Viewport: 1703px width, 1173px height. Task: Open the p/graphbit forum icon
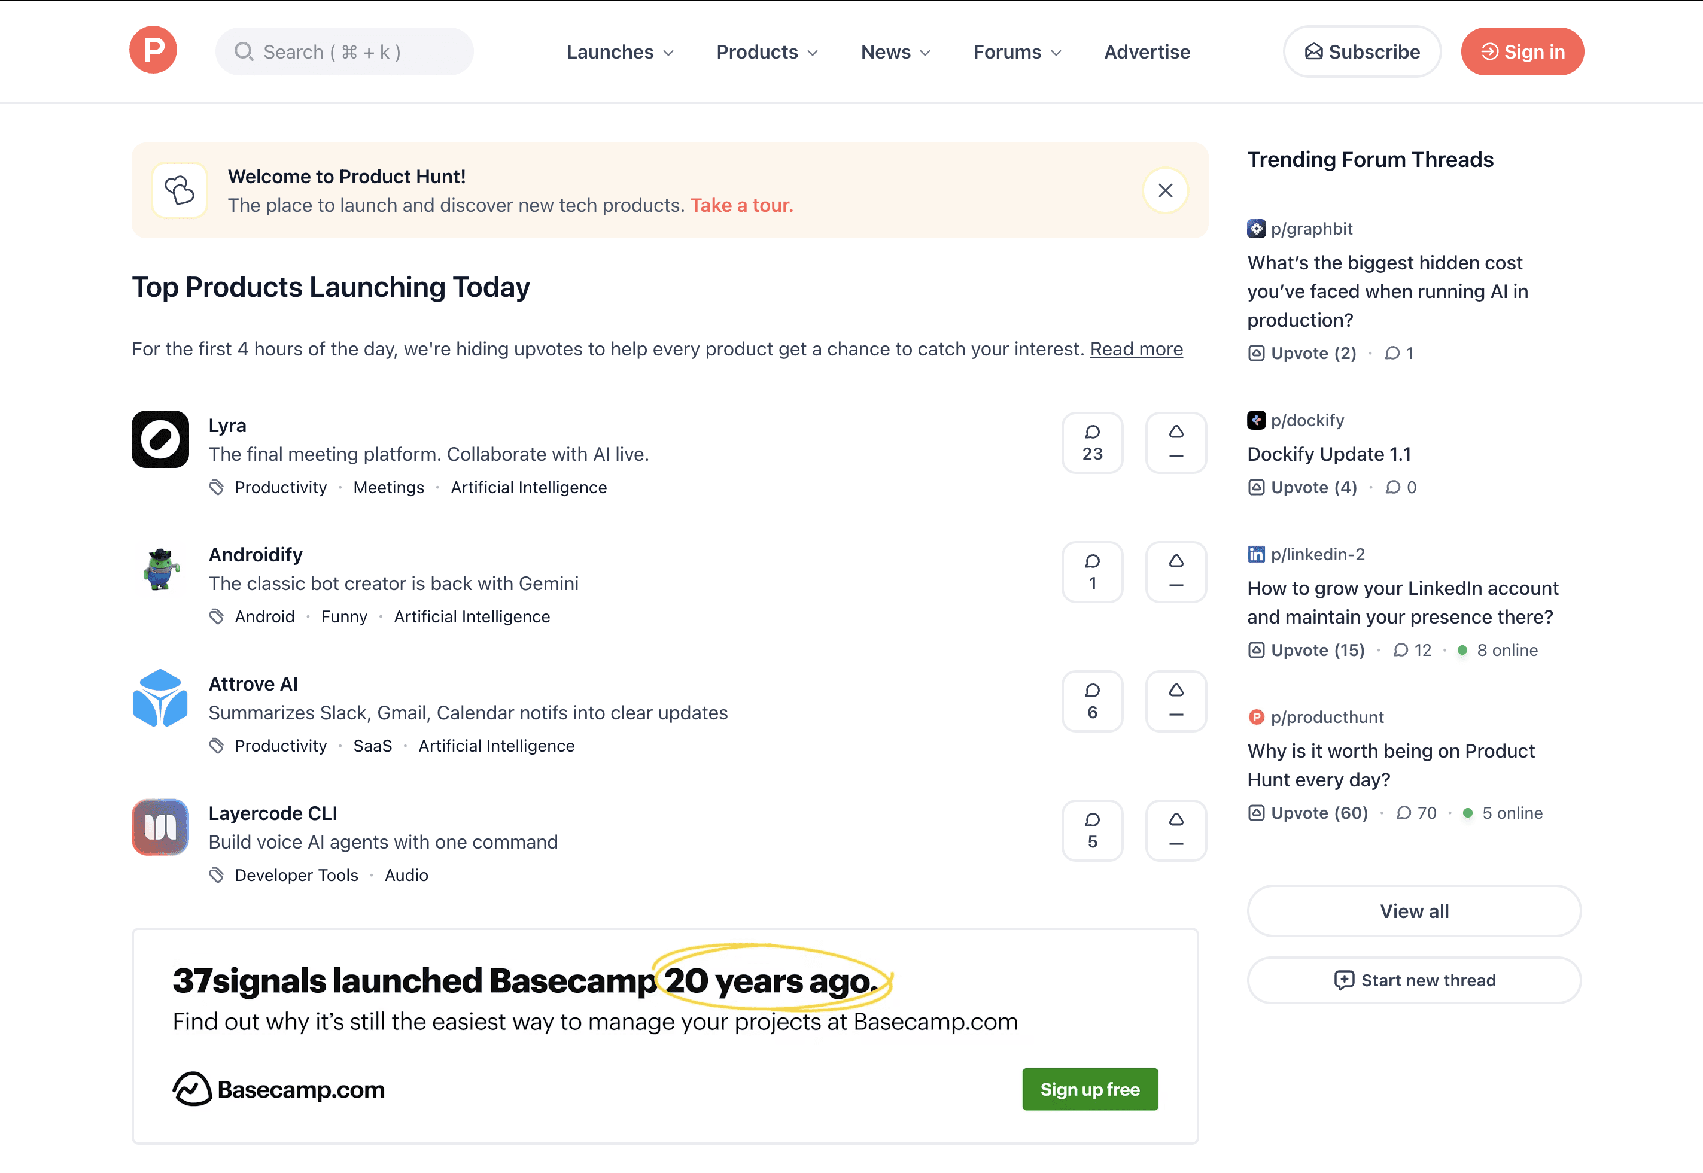click(x=1257, y=229)
